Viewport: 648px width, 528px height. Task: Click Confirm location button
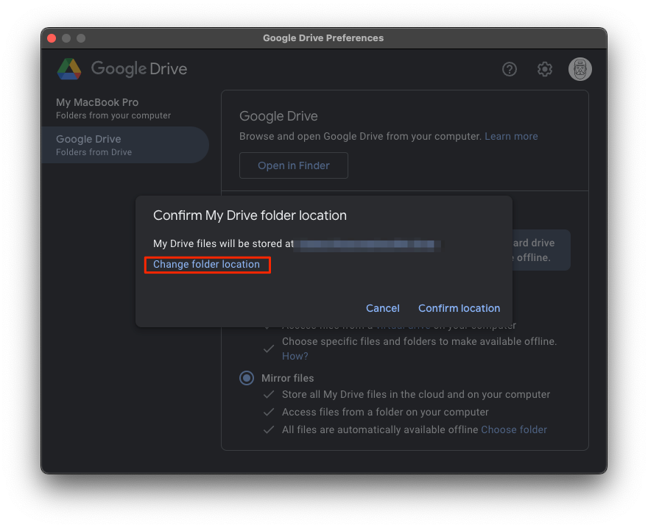click(459, 308)
